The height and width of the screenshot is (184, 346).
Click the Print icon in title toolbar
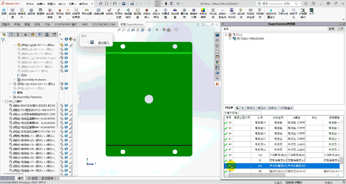click(x=132, y=4)
